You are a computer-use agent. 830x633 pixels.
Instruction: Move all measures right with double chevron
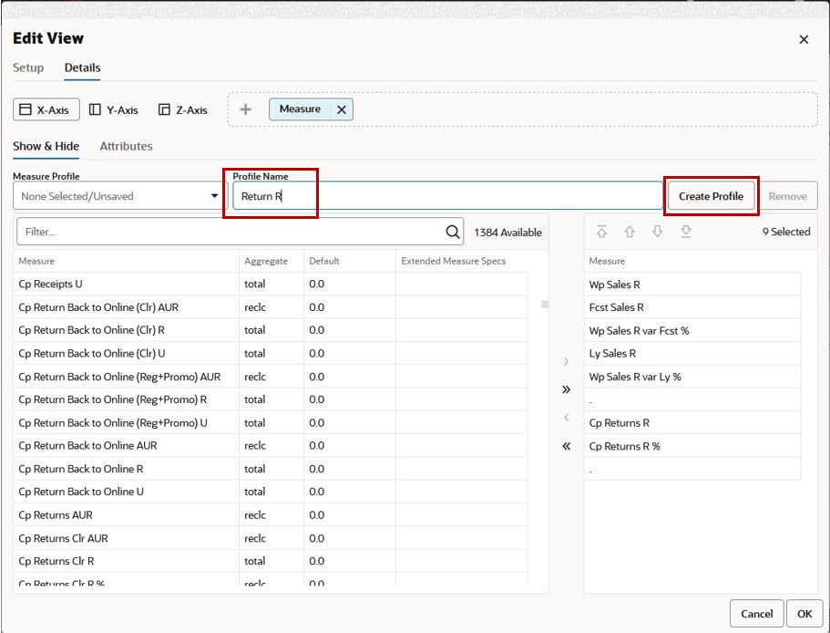coord(566,388)
